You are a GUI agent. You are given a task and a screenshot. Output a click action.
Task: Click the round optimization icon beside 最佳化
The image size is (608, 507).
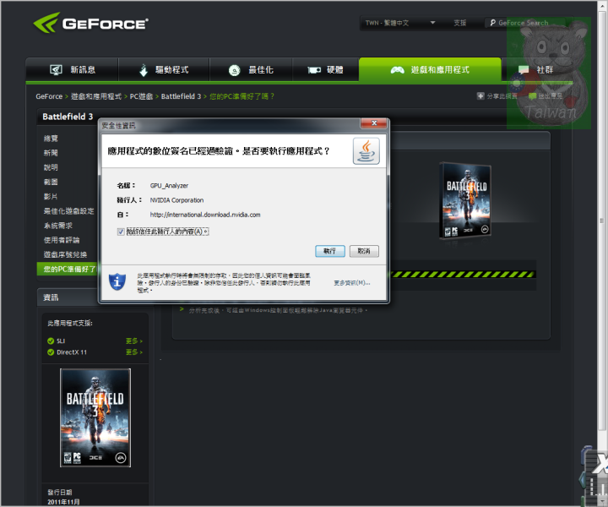(x=234, y=70)
